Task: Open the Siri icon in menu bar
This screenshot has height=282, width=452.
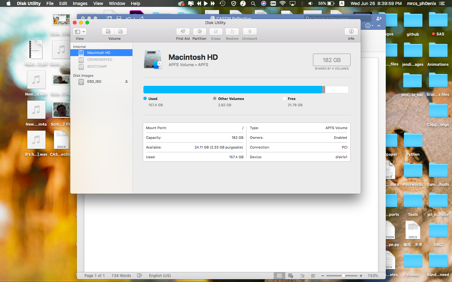Action: 264,3
